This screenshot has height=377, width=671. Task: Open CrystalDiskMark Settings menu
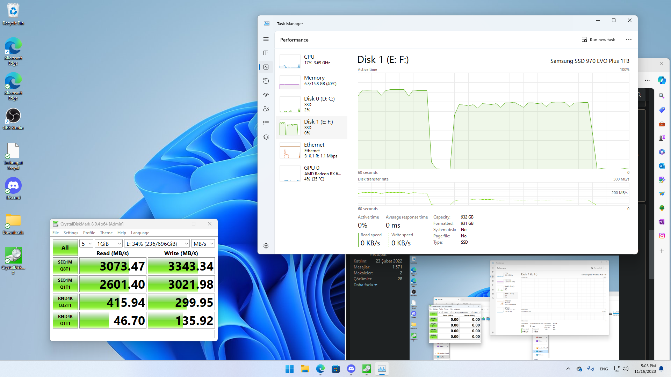point(71,233)
